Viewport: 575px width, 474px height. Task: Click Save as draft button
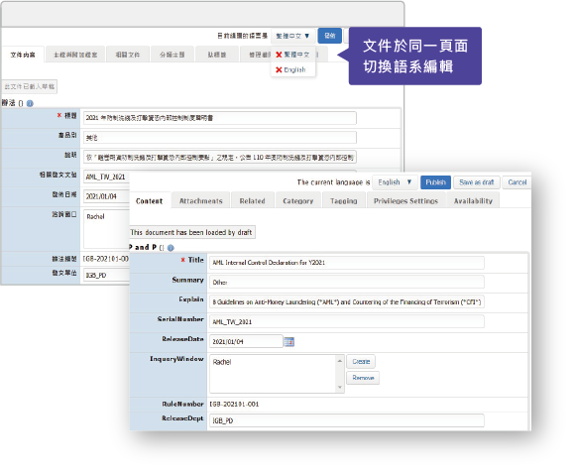click(x=476, y=182)
